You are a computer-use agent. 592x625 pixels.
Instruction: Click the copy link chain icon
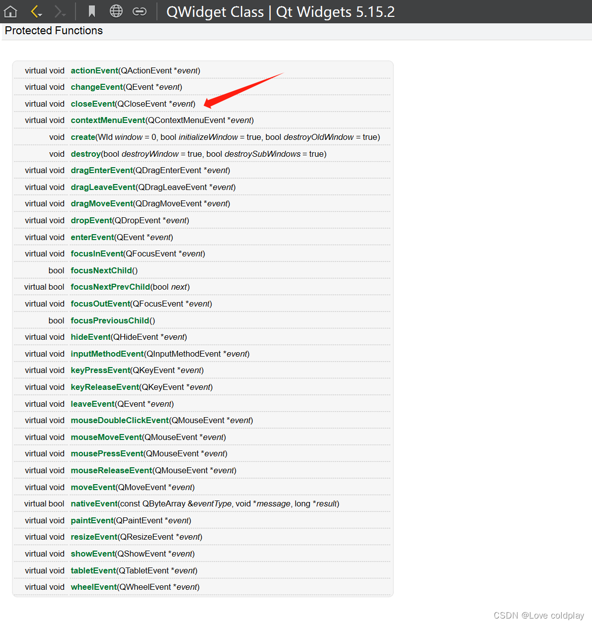140,11
